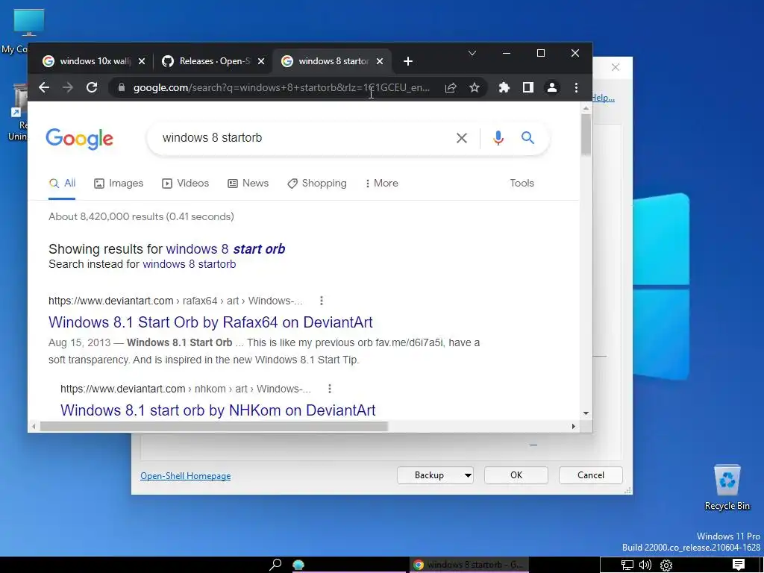
Task: Expand the Backup dropdown arrow
Action: [x=468, y=475]
